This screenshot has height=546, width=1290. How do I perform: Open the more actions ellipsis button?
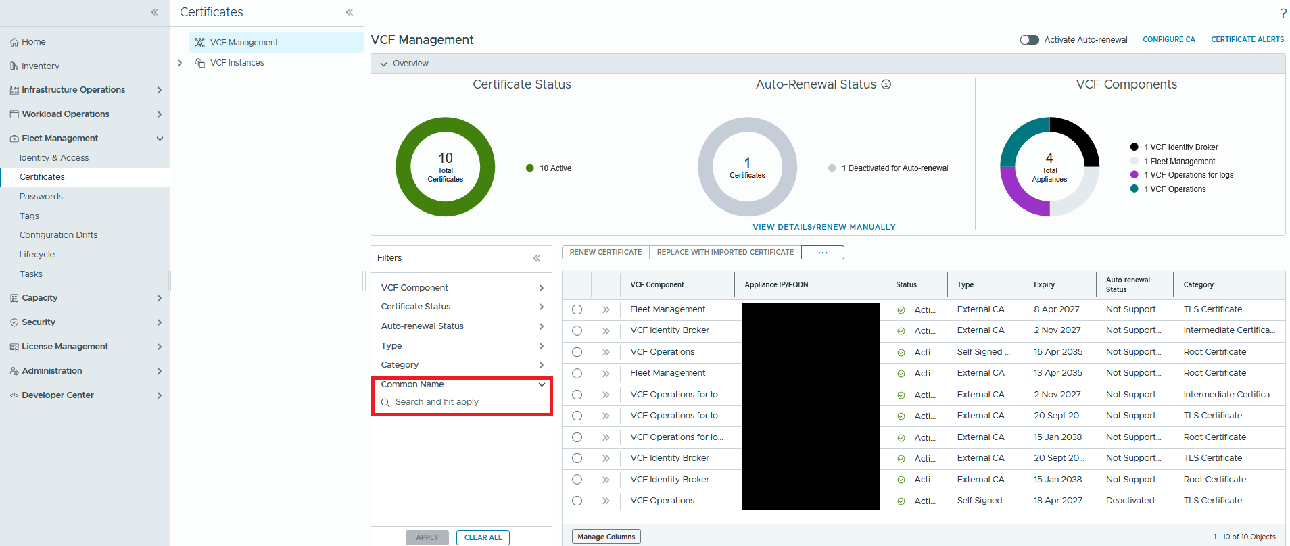(x=822, y=252)
